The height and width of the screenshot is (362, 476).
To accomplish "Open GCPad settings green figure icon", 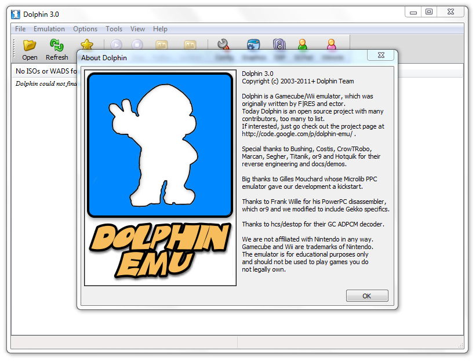I will [303, 44].
